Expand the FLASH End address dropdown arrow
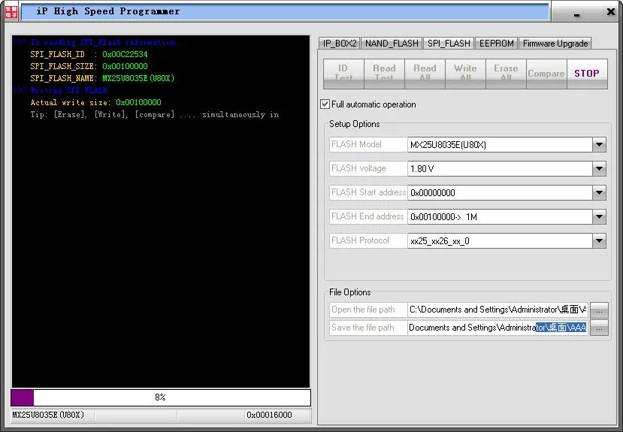This screenshot has width=623, height=432. point(599,217)
